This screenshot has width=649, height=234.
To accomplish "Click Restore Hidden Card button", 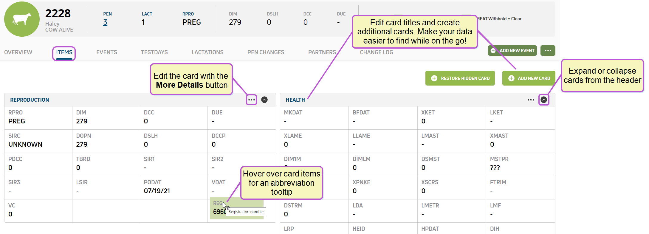I will 460,78.
